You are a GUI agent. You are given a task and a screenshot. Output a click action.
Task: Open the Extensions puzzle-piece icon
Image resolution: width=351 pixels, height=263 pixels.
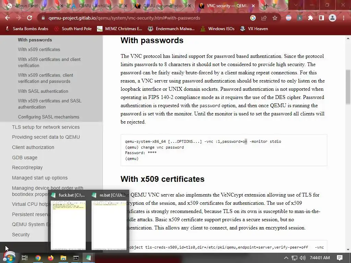click(x=311, y=18)
